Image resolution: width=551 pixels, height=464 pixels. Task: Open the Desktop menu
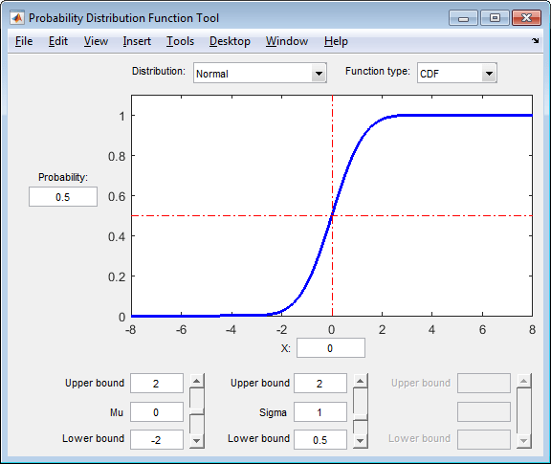point(230,41)
